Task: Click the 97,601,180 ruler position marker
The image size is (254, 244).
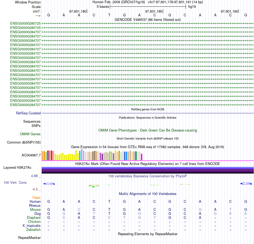Action: tap(78, 11)
